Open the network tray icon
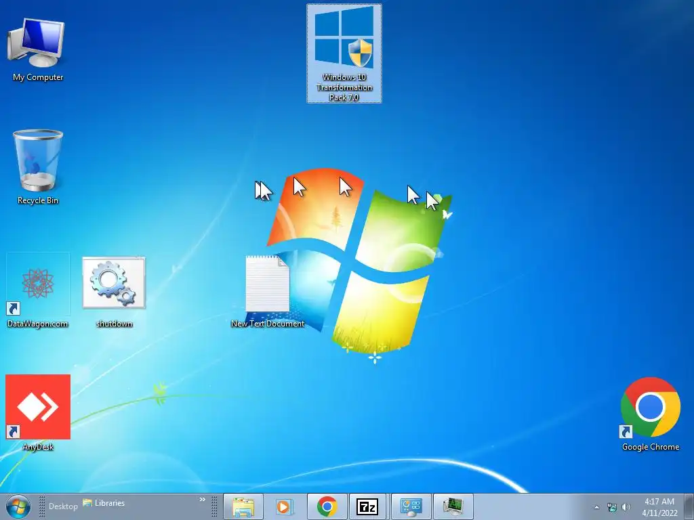The width and height of the screenshot is (694, 520). 612,507
